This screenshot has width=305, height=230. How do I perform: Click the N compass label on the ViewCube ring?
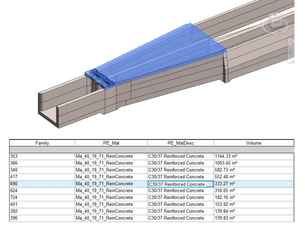pos(287,21)
